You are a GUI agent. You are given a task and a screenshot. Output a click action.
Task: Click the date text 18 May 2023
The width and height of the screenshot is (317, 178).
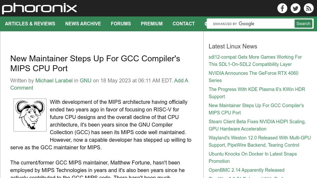[116, 80]
